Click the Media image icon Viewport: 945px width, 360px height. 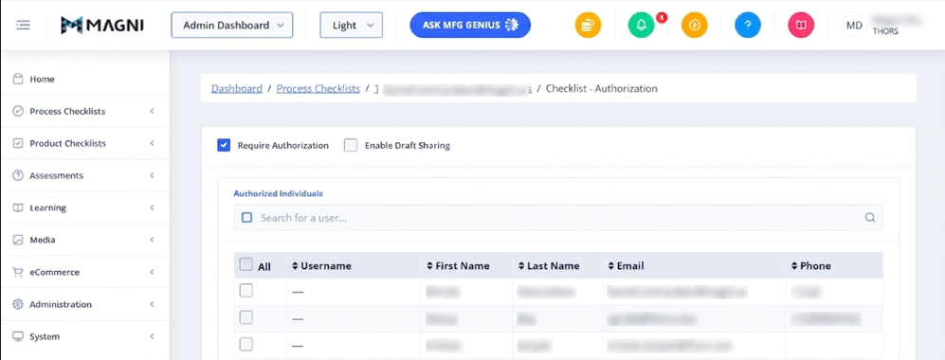point(18,240)
